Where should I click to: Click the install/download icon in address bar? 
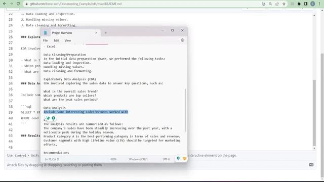(263, 4)
